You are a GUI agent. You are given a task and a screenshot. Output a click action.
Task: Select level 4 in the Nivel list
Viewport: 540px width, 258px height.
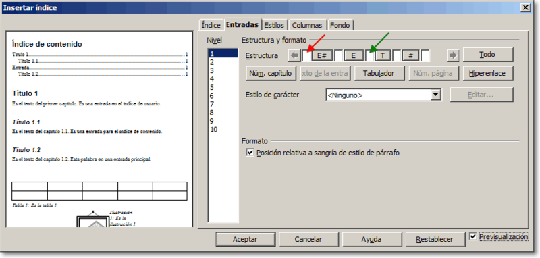[x=223, y=79]
